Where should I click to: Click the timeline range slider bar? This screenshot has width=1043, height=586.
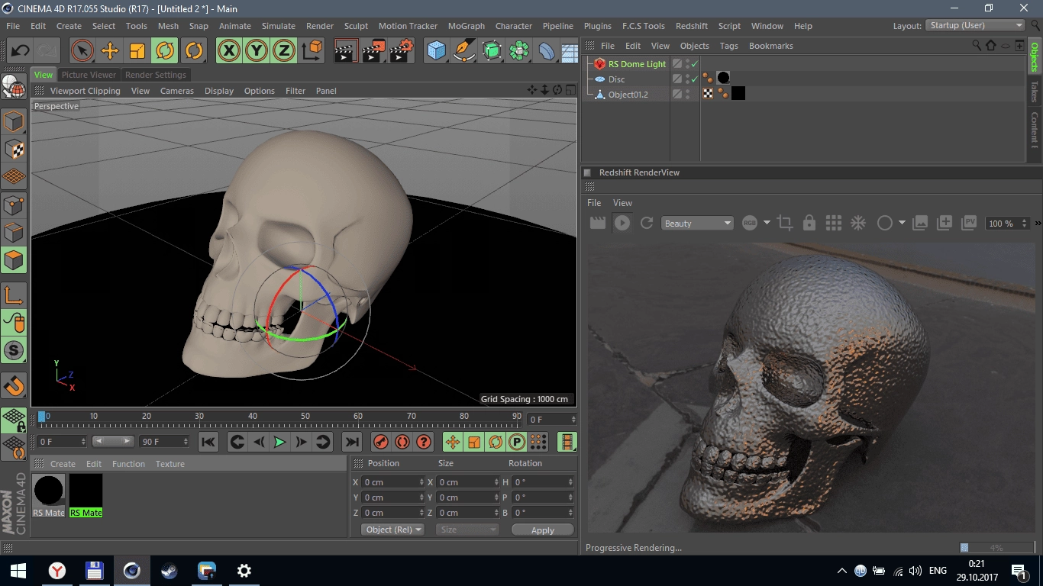(x=112, y=442)
